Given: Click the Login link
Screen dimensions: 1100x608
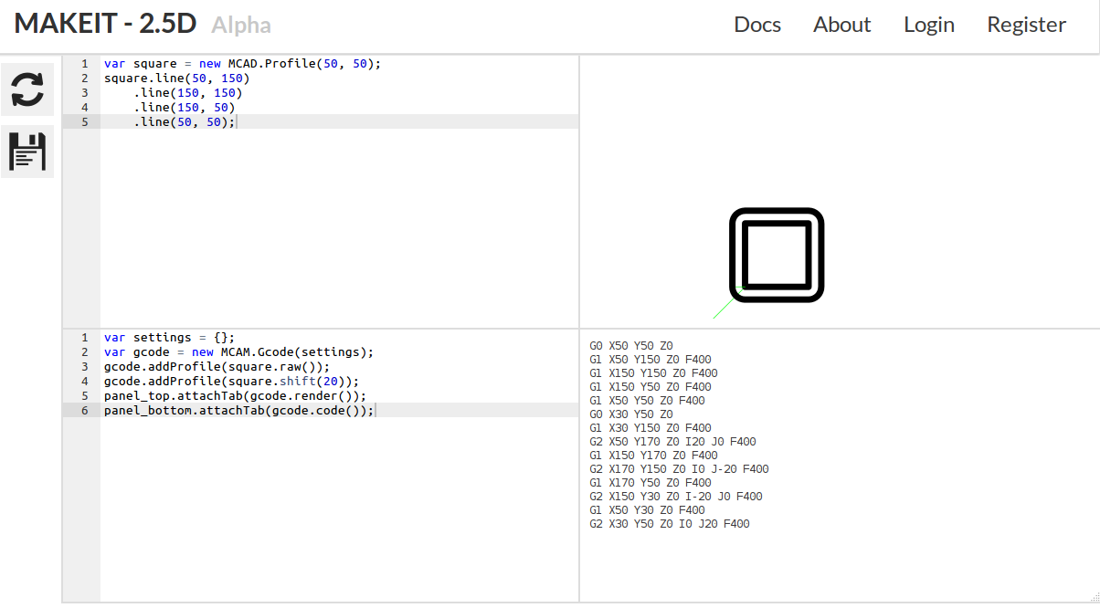Looking at the screenshot, I should point(928,26).
